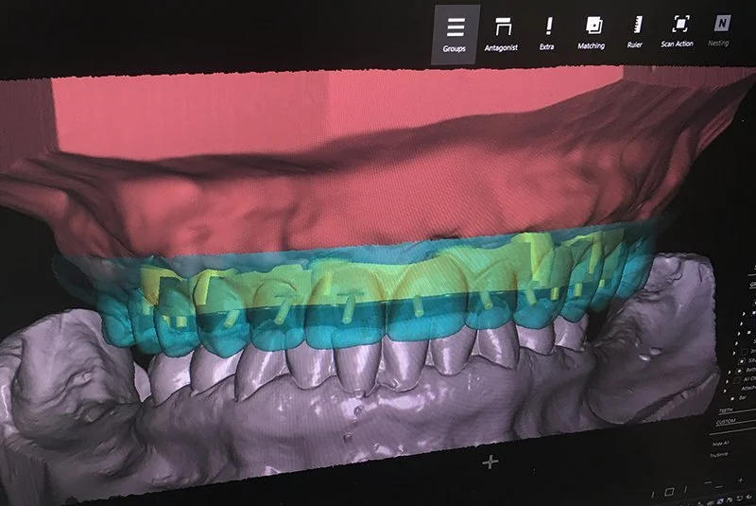Screen dimensions: 756x506
Task: Click the TruSmile option
Action: pos(719,455)
